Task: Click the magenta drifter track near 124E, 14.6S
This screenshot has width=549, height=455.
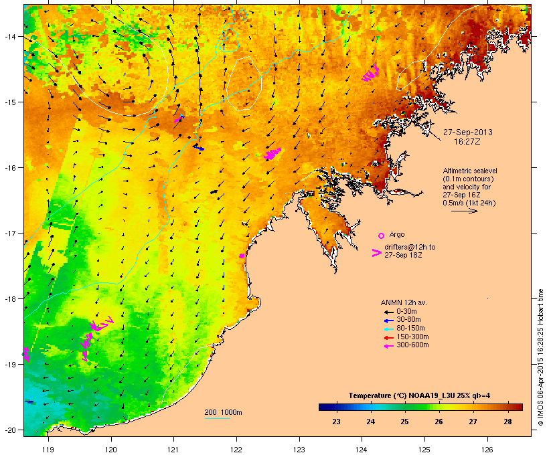Action: [x=370, y=74]
